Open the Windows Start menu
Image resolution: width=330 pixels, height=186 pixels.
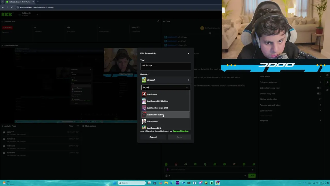(x=114, y=183)
